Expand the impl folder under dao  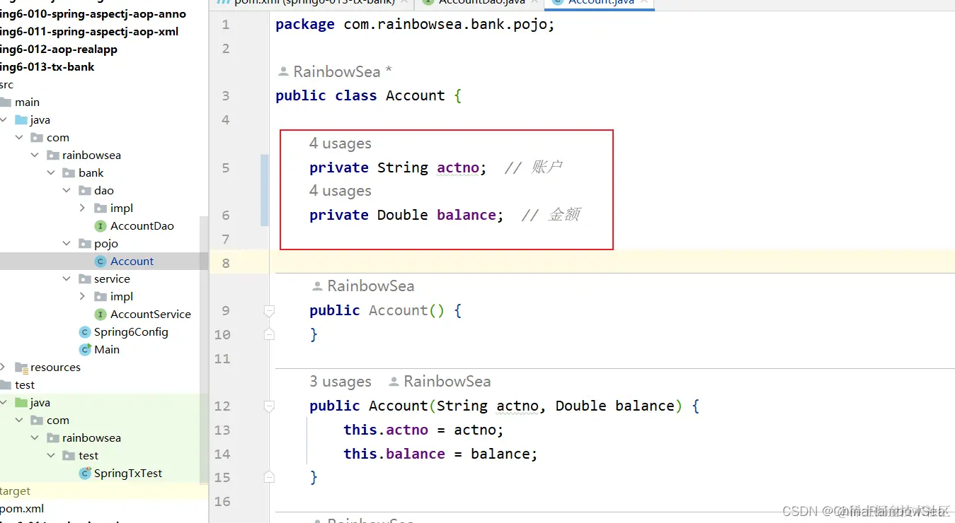(x=82, y=208)
